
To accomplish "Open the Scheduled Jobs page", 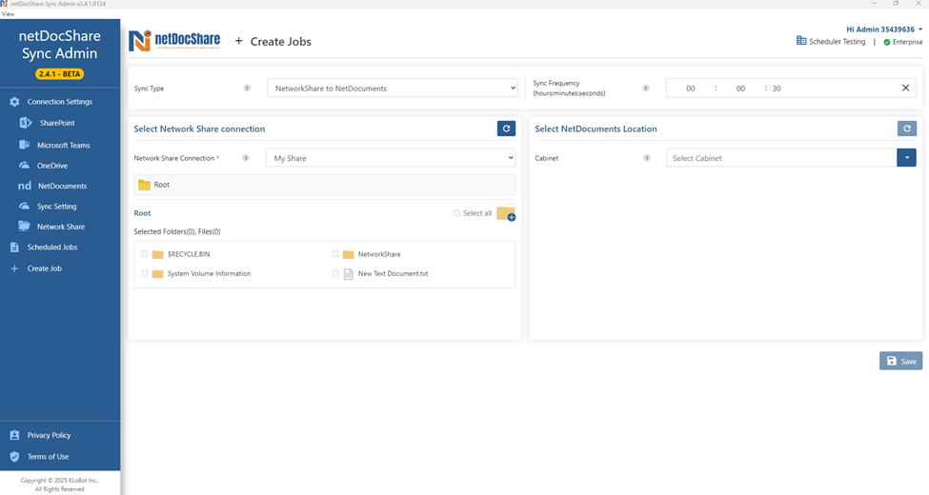I will pos(52,247).
